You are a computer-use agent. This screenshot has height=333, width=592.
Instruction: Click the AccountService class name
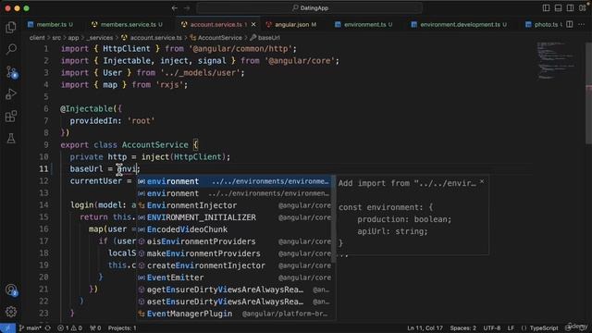(x=154, y=145)
